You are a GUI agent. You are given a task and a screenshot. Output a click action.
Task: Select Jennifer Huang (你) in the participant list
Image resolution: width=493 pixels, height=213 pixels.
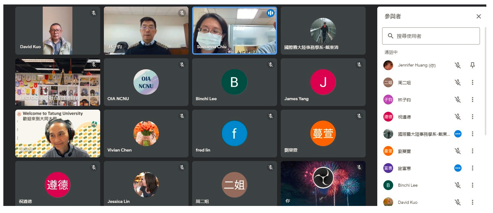pyautogui.click(x=417, y=65)
